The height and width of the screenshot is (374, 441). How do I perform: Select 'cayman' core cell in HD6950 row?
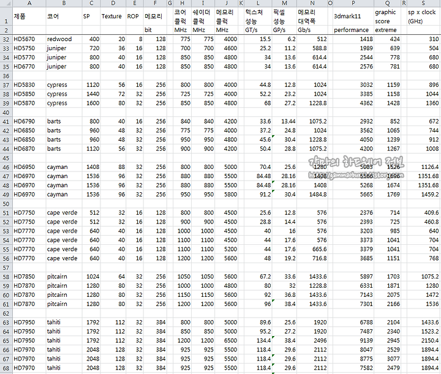pos(64,167)
